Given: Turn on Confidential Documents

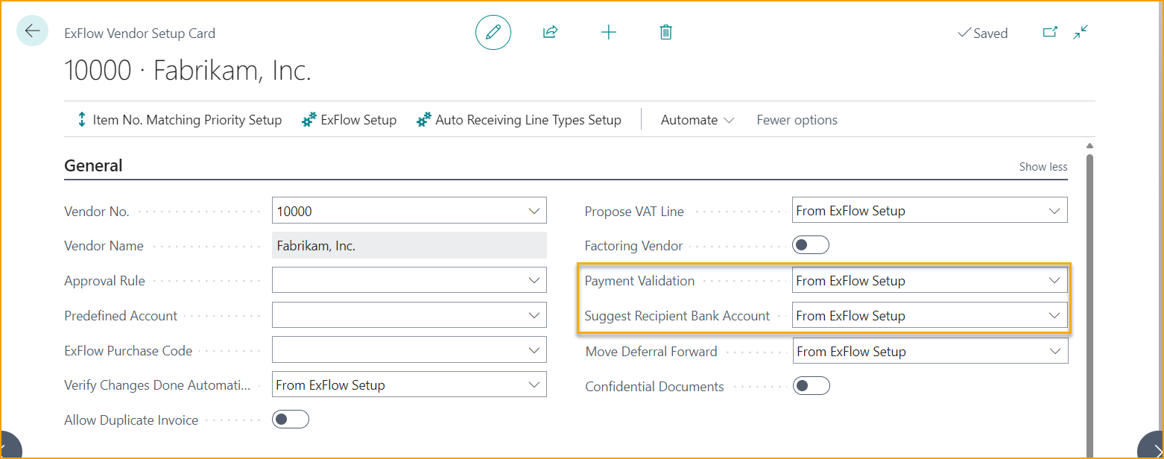Looking at the screenshot, I should pos(811,385).
